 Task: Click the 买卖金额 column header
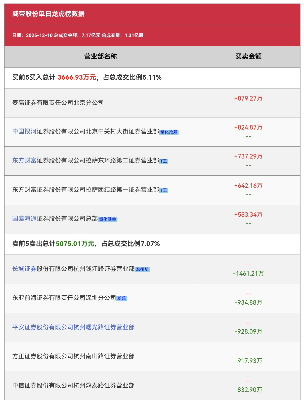point(248,56)
